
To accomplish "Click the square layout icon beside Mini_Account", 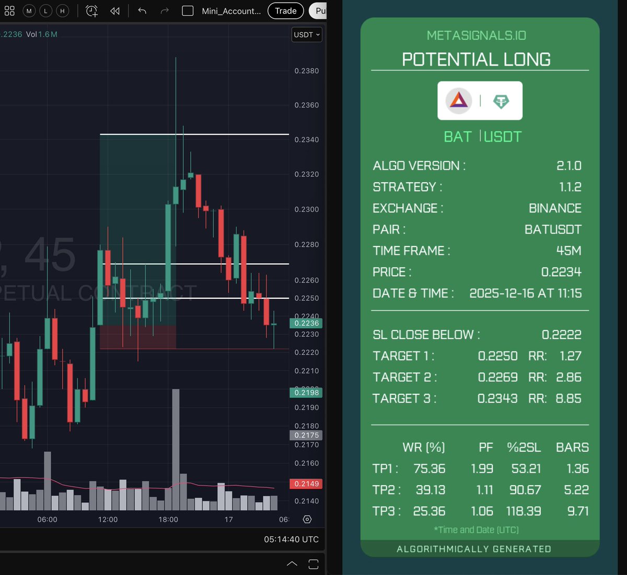I will click(x=188, y=11).
